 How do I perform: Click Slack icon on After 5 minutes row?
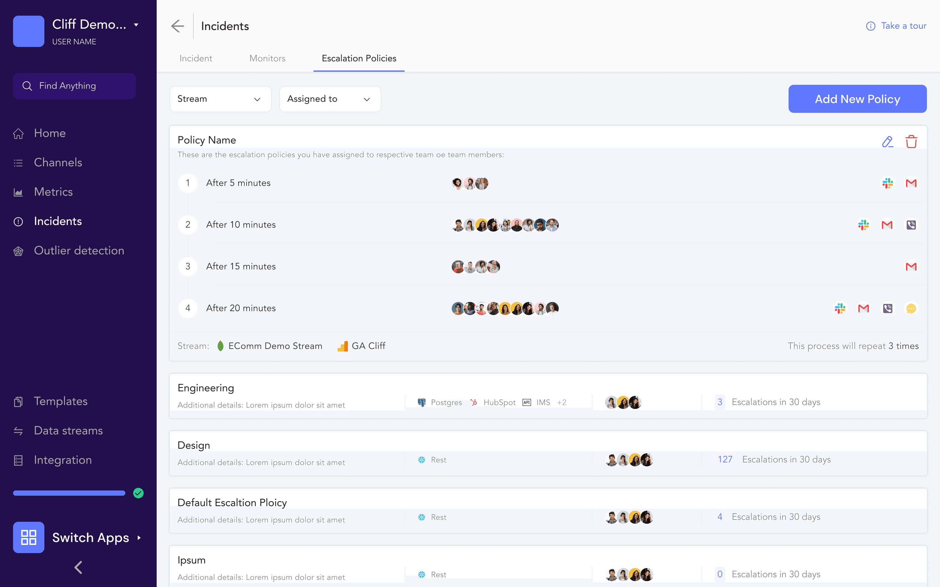pos(887,183)
